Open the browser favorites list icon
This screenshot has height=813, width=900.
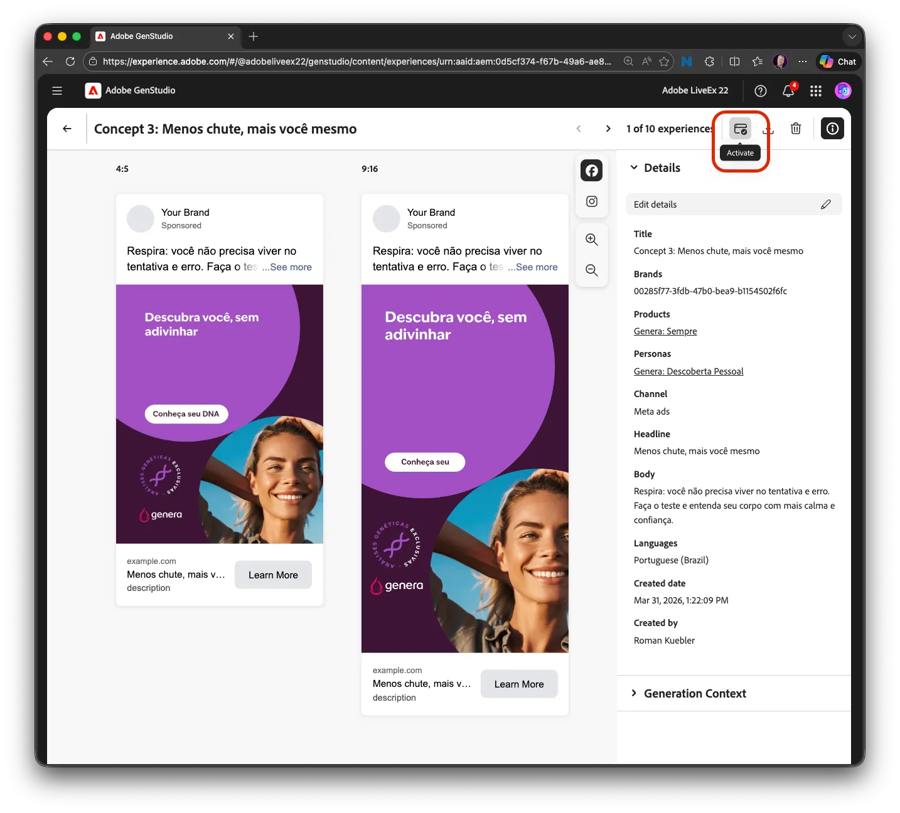(x=758, y=61)
